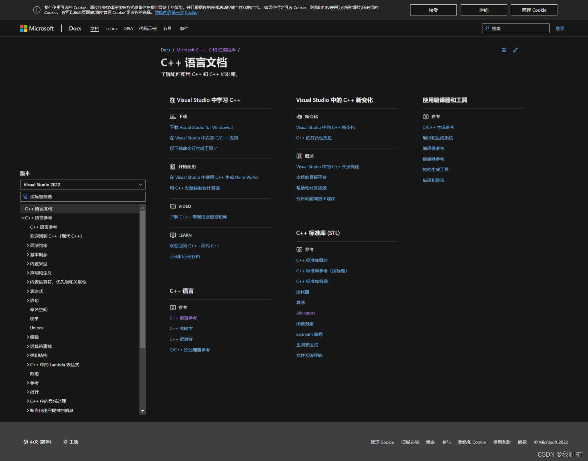The height and width of the screenshot is (461, 588).
Task: Open the Allocators link
Action: point(306,313)
